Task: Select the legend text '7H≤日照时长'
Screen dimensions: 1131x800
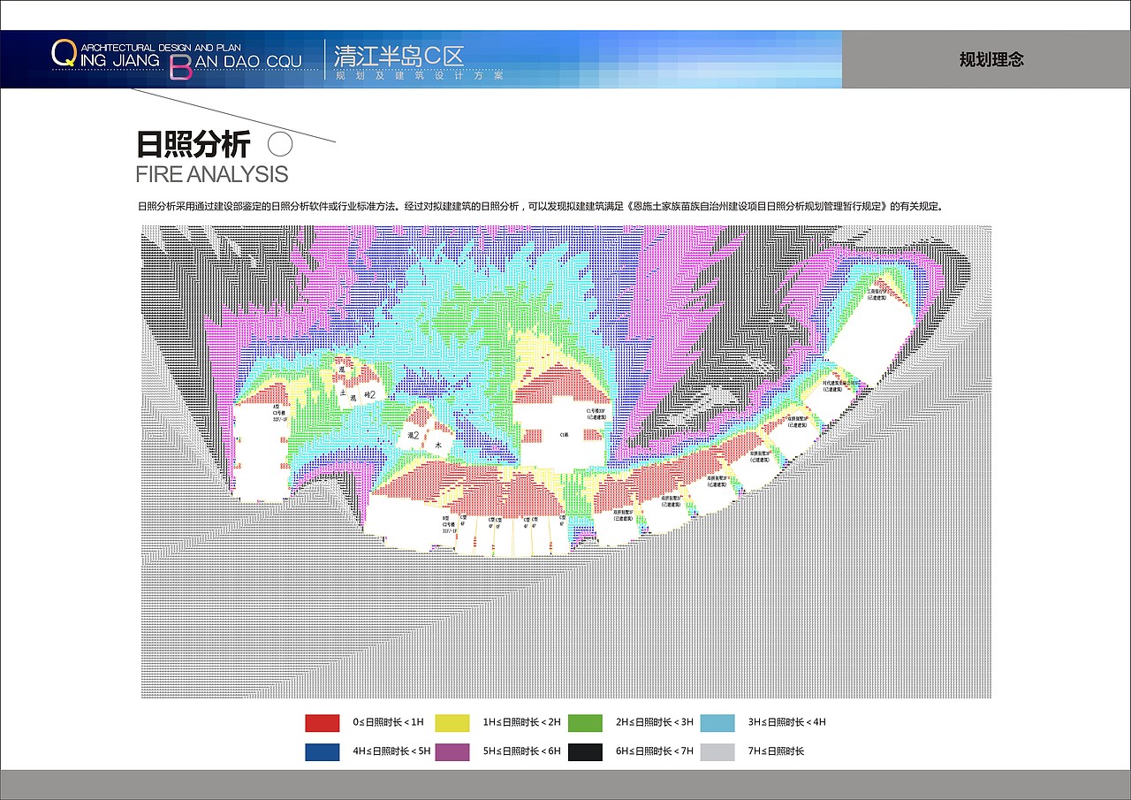Action: 776,751
